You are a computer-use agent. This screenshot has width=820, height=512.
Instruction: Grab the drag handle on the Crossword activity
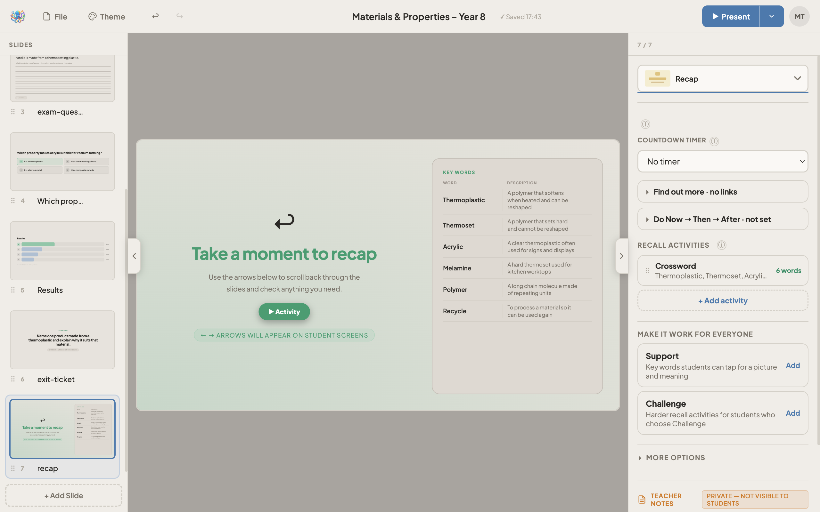pyautogui.click(x=647, y=271)
